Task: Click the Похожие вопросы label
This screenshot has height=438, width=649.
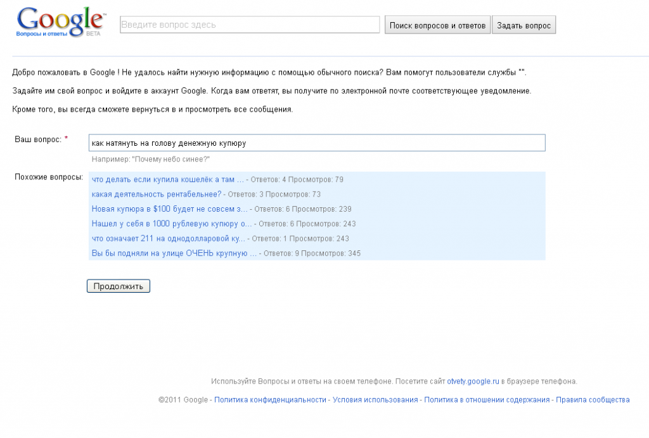Action: point(49,177)
